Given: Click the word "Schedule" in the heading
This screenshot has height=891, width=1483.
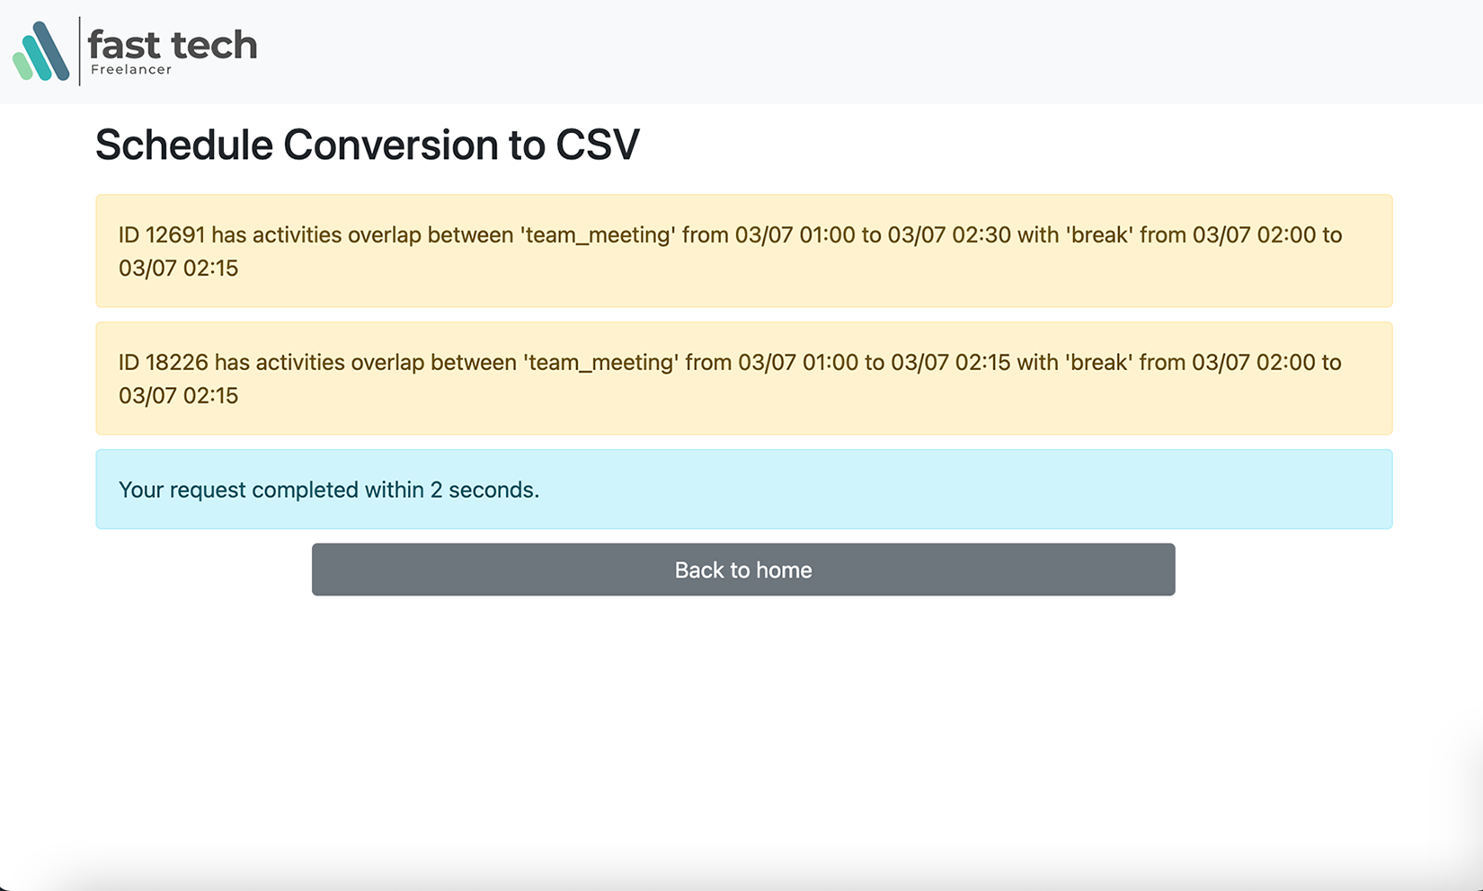Looking at the screenshot, I should [184, 145].
